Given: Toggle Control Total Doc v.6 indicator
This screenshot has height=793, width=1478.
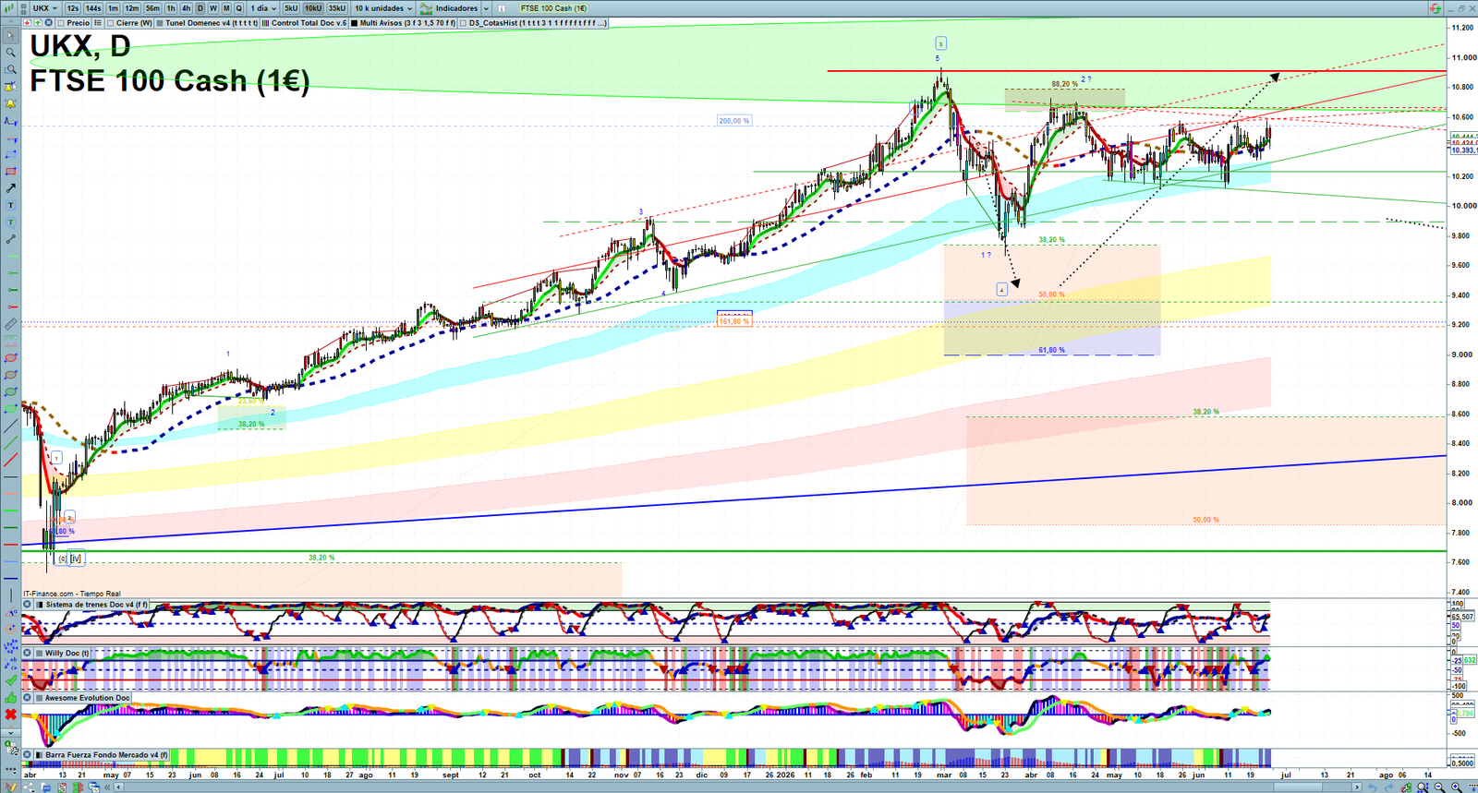Looking at the screenshot, I should tap(265, 22).
